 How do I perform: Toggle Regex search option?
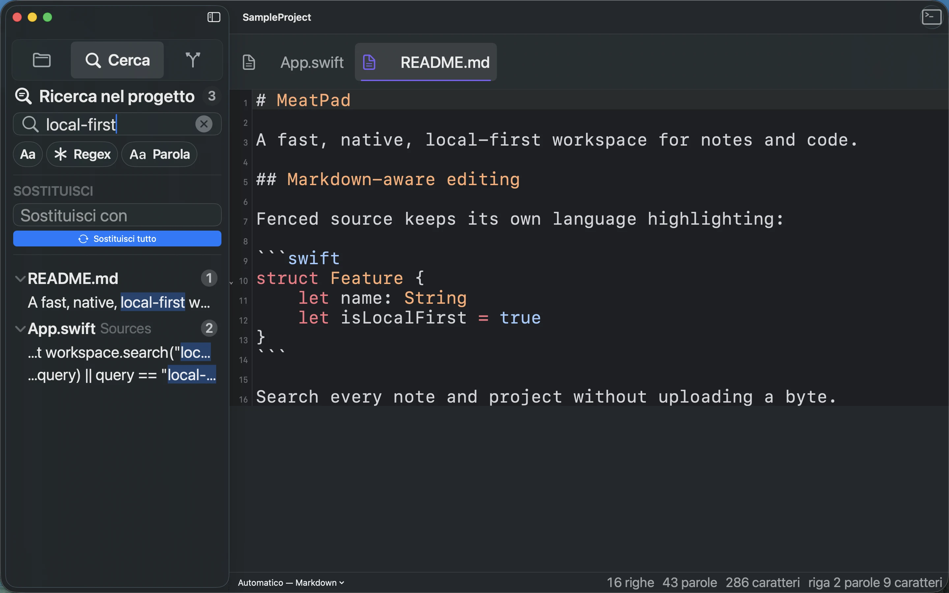click(82, 154)
